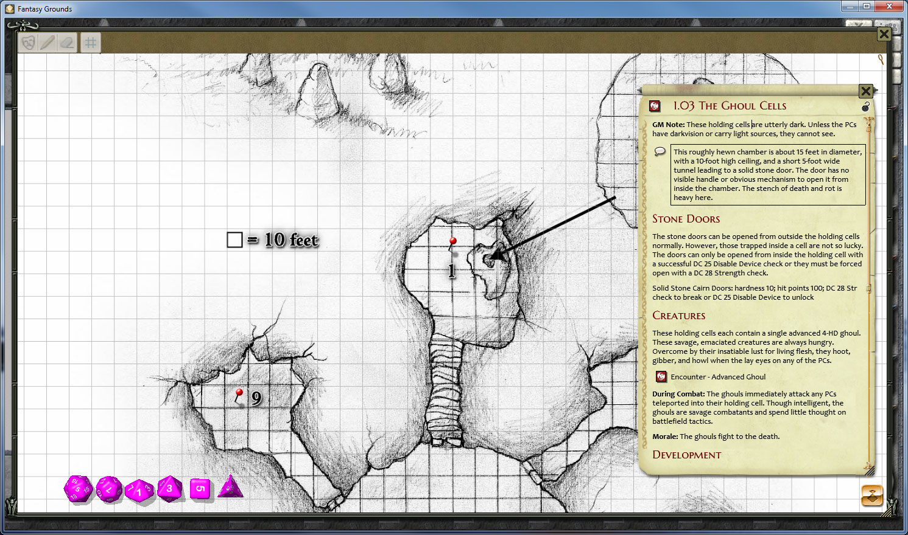The height and width of the screenshot is (535, 908).
Task: Toggle the map grid tool
Action: click(91, 43)
